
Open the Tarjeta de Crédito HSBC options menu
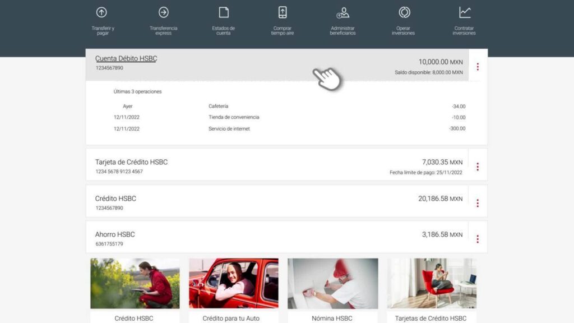[x=478, y=167]
